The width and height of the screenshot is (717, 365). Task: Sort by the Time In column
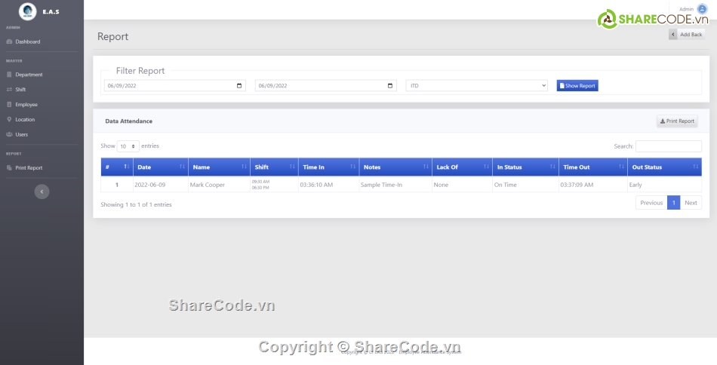353,167
